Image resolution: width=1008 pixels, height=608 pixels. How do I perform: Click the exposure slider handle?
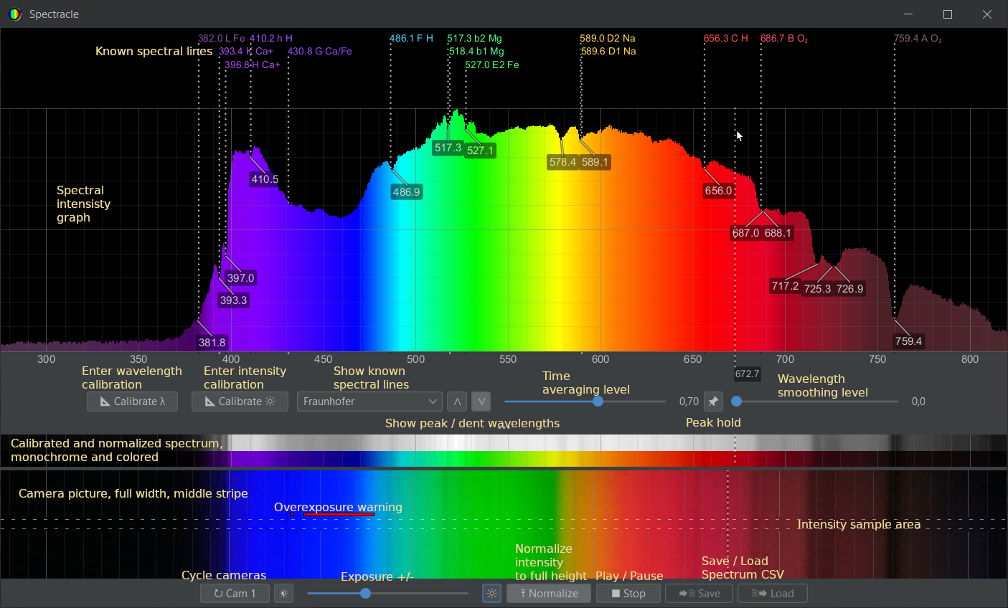pos(365,594)
